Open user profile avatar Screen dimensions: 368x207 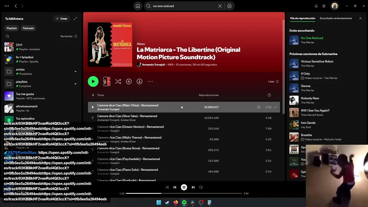pyautogui.click(x=334, y=6)
